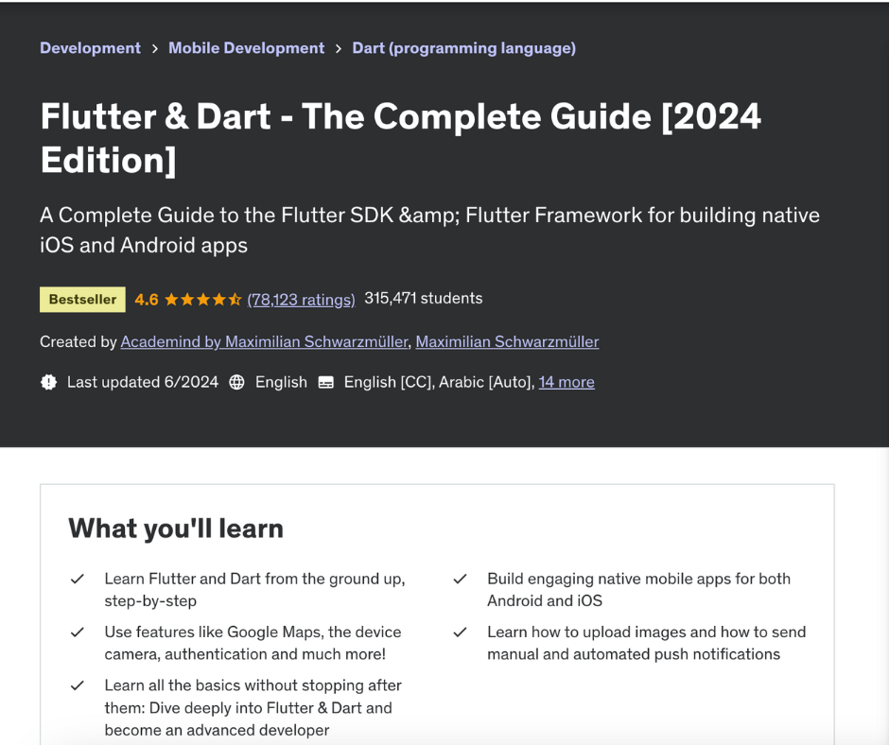Click the English [CC], Arabic [Auto] captions text

point(440,382)
